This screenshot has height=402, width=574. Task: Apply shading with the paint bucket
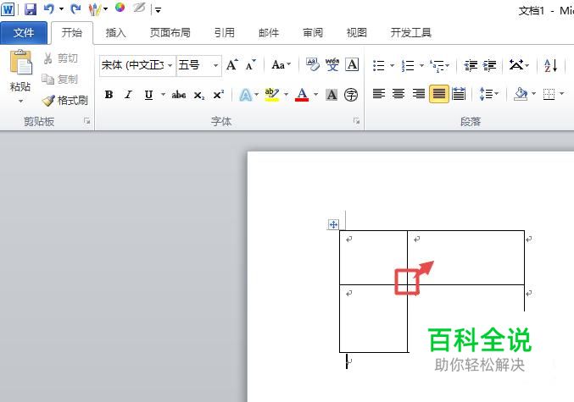[x=521, y=94]
